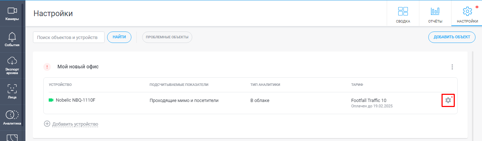This screenshot has width=482, height=141.
Task: Open Экспорт архива cloud icon
Action: [13, 65]
